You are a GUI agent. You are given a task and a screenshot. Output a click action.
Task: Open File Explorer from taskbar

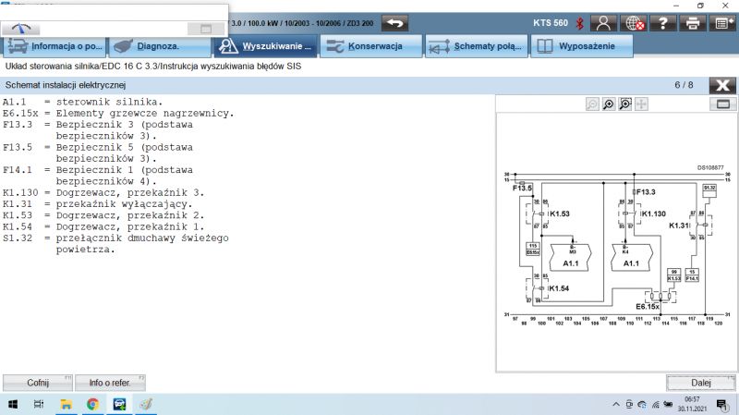click(66, 404)
